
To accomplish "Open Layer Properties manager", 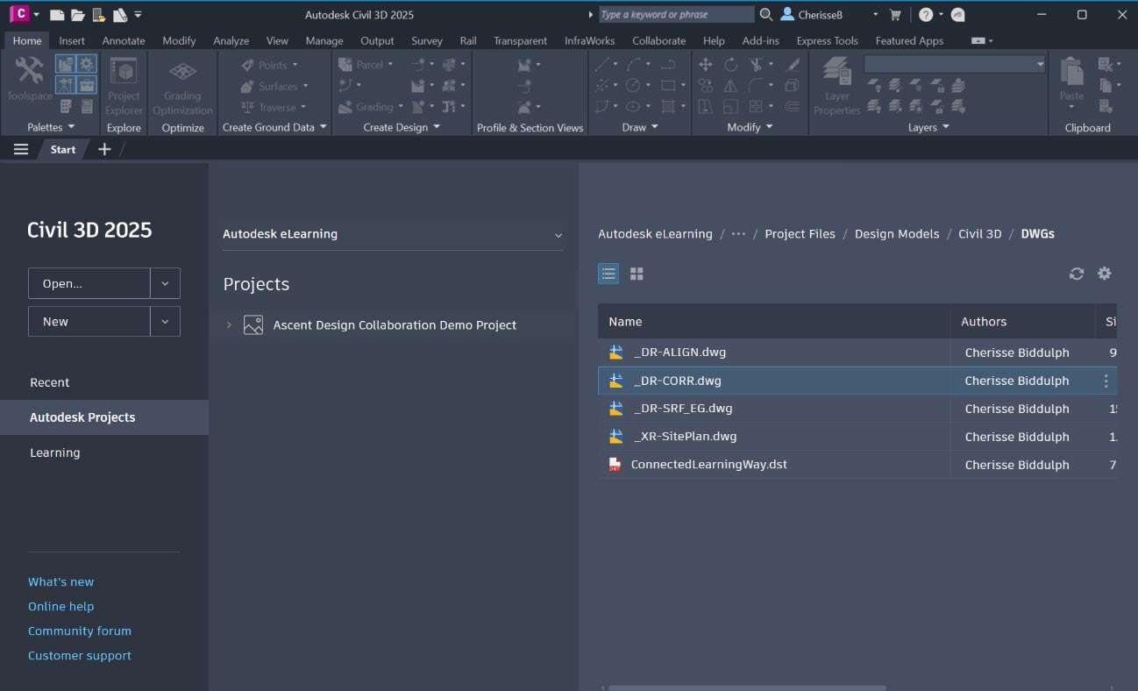I will [836, 86].
